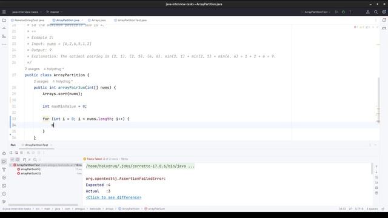Toggle show passed tests filter

[x=12, y=160]
